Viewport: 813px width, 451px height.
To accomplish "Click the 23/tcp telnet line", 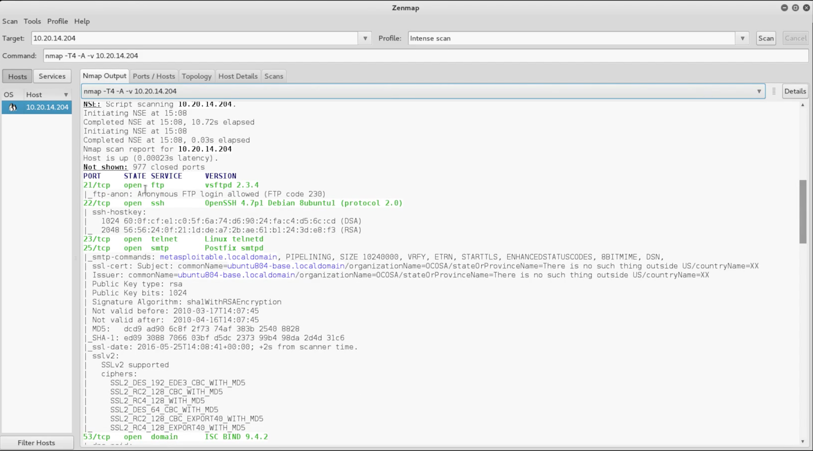I will tap(173, 239).
